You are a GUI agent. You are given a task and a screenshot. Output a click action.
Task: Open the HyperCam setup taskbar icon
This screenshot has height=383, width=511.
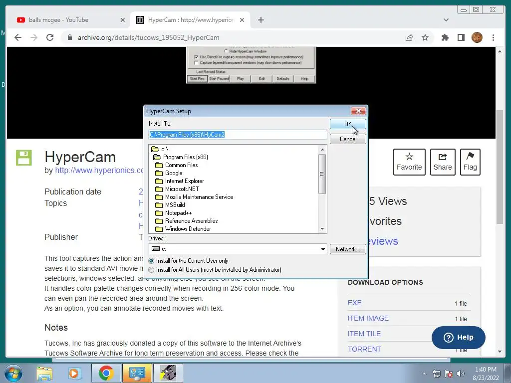pyautogui.click(x=168, y=374)
